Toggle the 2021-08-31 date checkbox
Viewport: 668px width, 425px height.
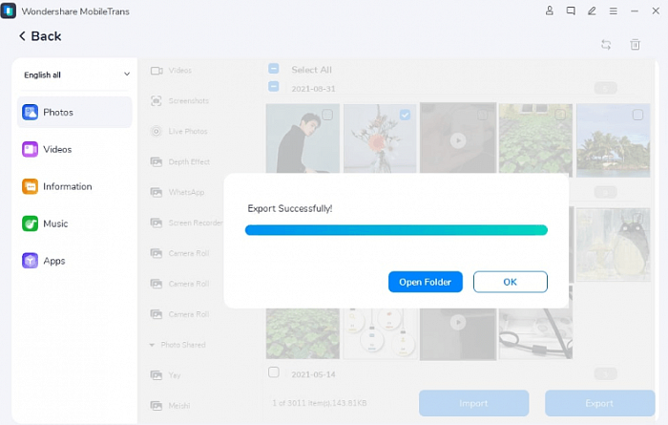[x=274, y=87]
